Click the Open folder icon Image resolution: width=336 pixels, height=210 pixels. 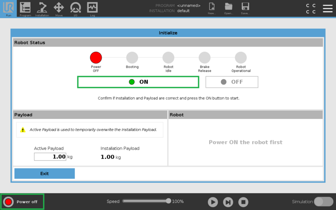[228, 8]
